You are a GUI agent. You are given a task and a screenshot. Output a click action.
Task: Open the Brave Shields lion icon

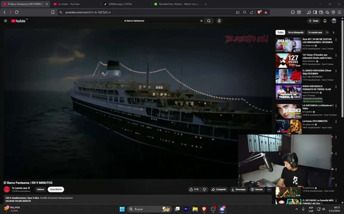pyautogui.click(x=259, y=12)
